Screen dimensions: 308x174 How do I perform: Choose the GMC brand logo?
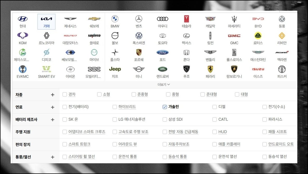pyautogui.click(x=234, y=36)
